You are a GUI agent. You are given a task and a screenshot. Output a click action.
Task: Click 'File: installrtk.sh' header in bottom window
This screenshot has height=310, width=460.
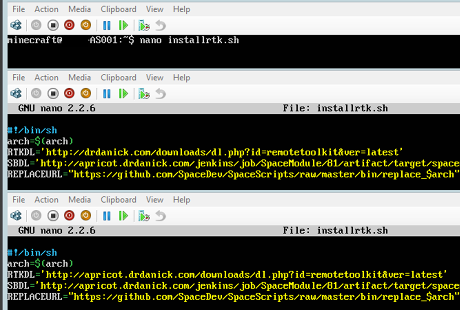point(335,231)
